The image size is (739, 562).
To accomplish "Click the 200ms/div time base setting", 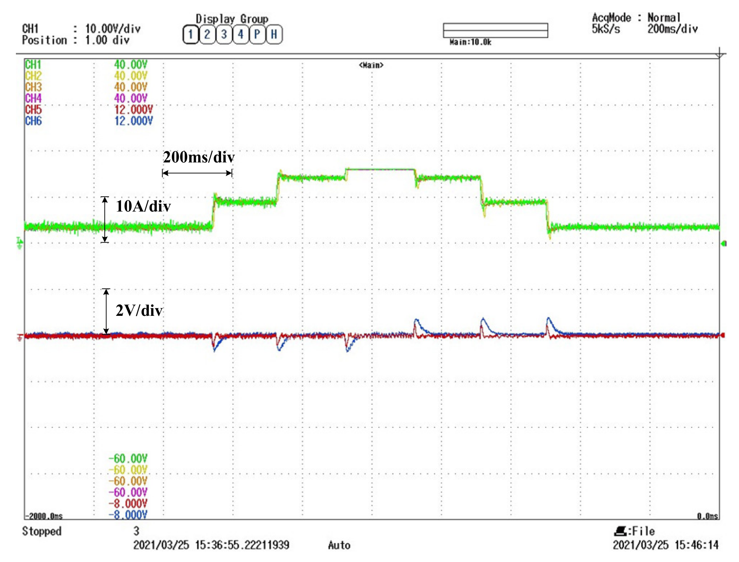I will (672, 29).
